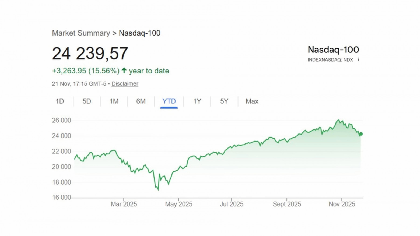Screen dimensions: 420x236
Task: Click the large Nasdaq-100 title on right
Action: [333, 50]
